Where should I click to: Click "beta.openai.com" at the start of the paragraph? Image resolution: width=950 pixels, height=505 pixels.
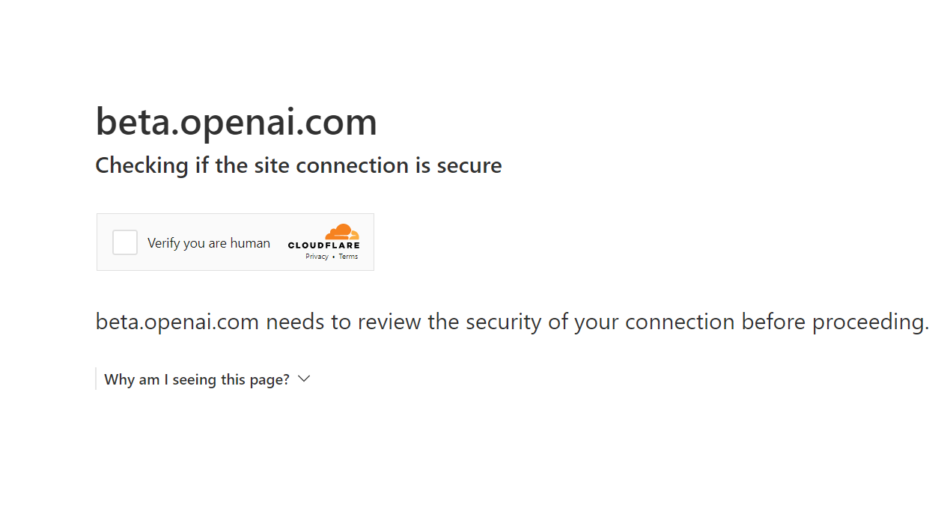pyautogui.click(x=177, y=322)
